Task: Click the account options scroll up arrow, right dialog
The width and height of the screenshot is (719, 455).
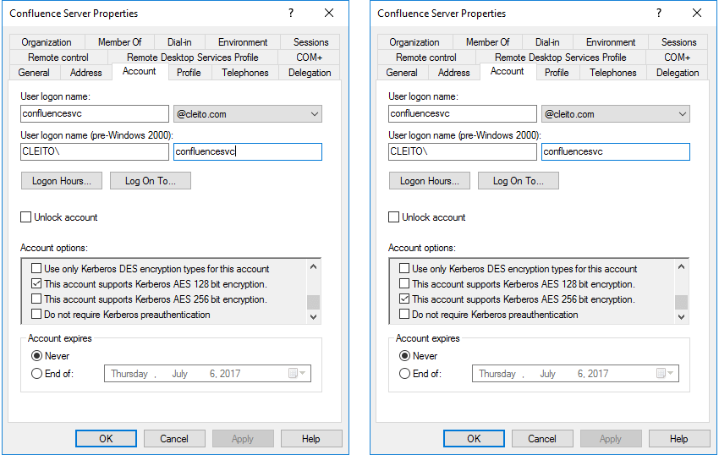Action: tap(682, 266)
